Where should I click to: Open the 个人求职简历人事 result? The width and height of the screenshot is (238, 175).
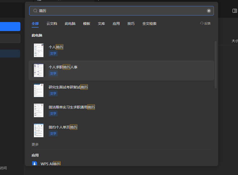63,67
